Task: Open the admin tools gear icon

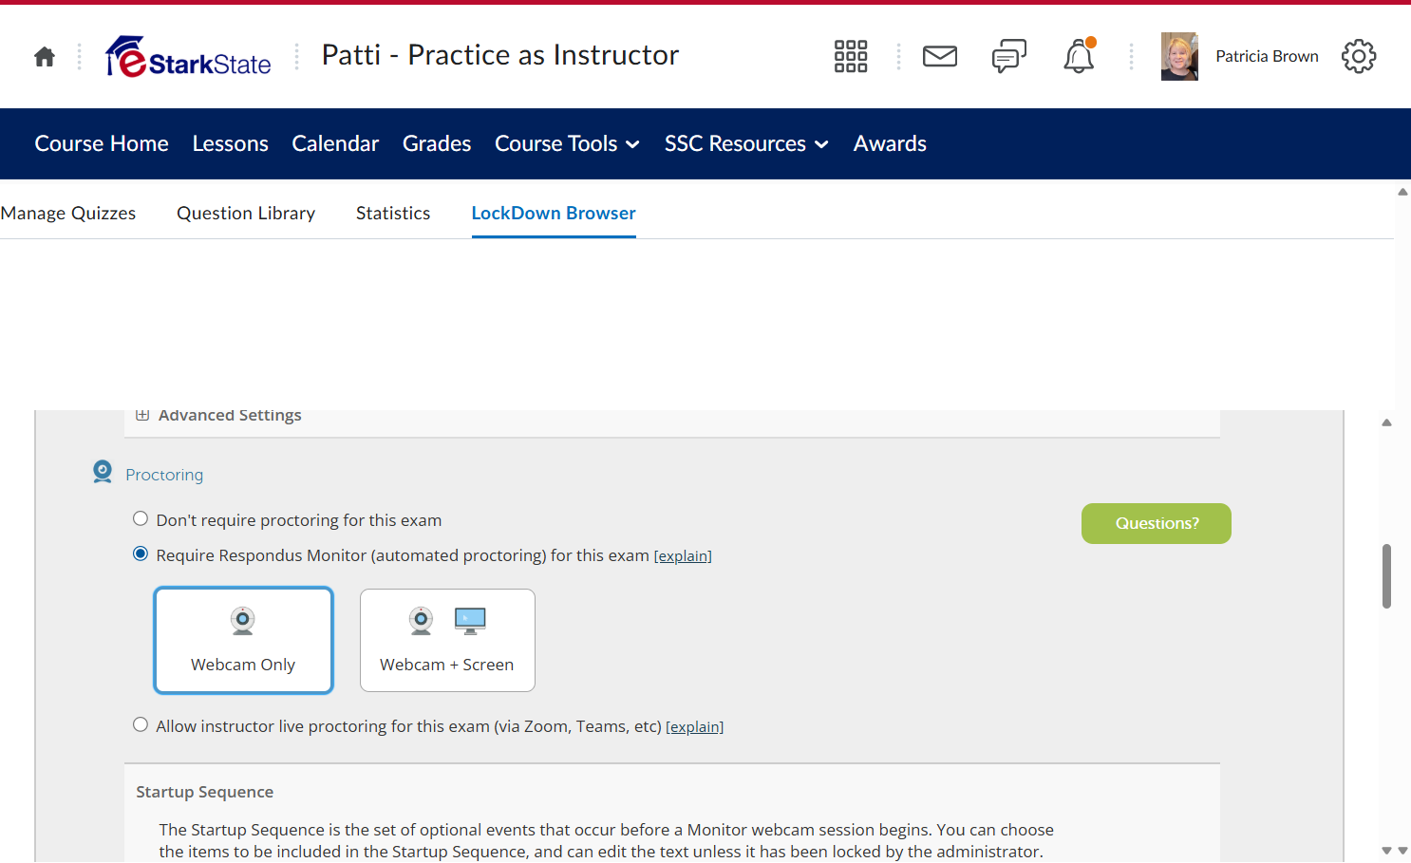Action: pyautogui.click(x=1359, y=57)
